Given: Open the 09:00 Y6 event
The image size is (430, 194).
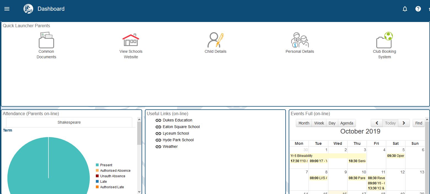Looking at the screenshot, I should [x=376, y=183].
